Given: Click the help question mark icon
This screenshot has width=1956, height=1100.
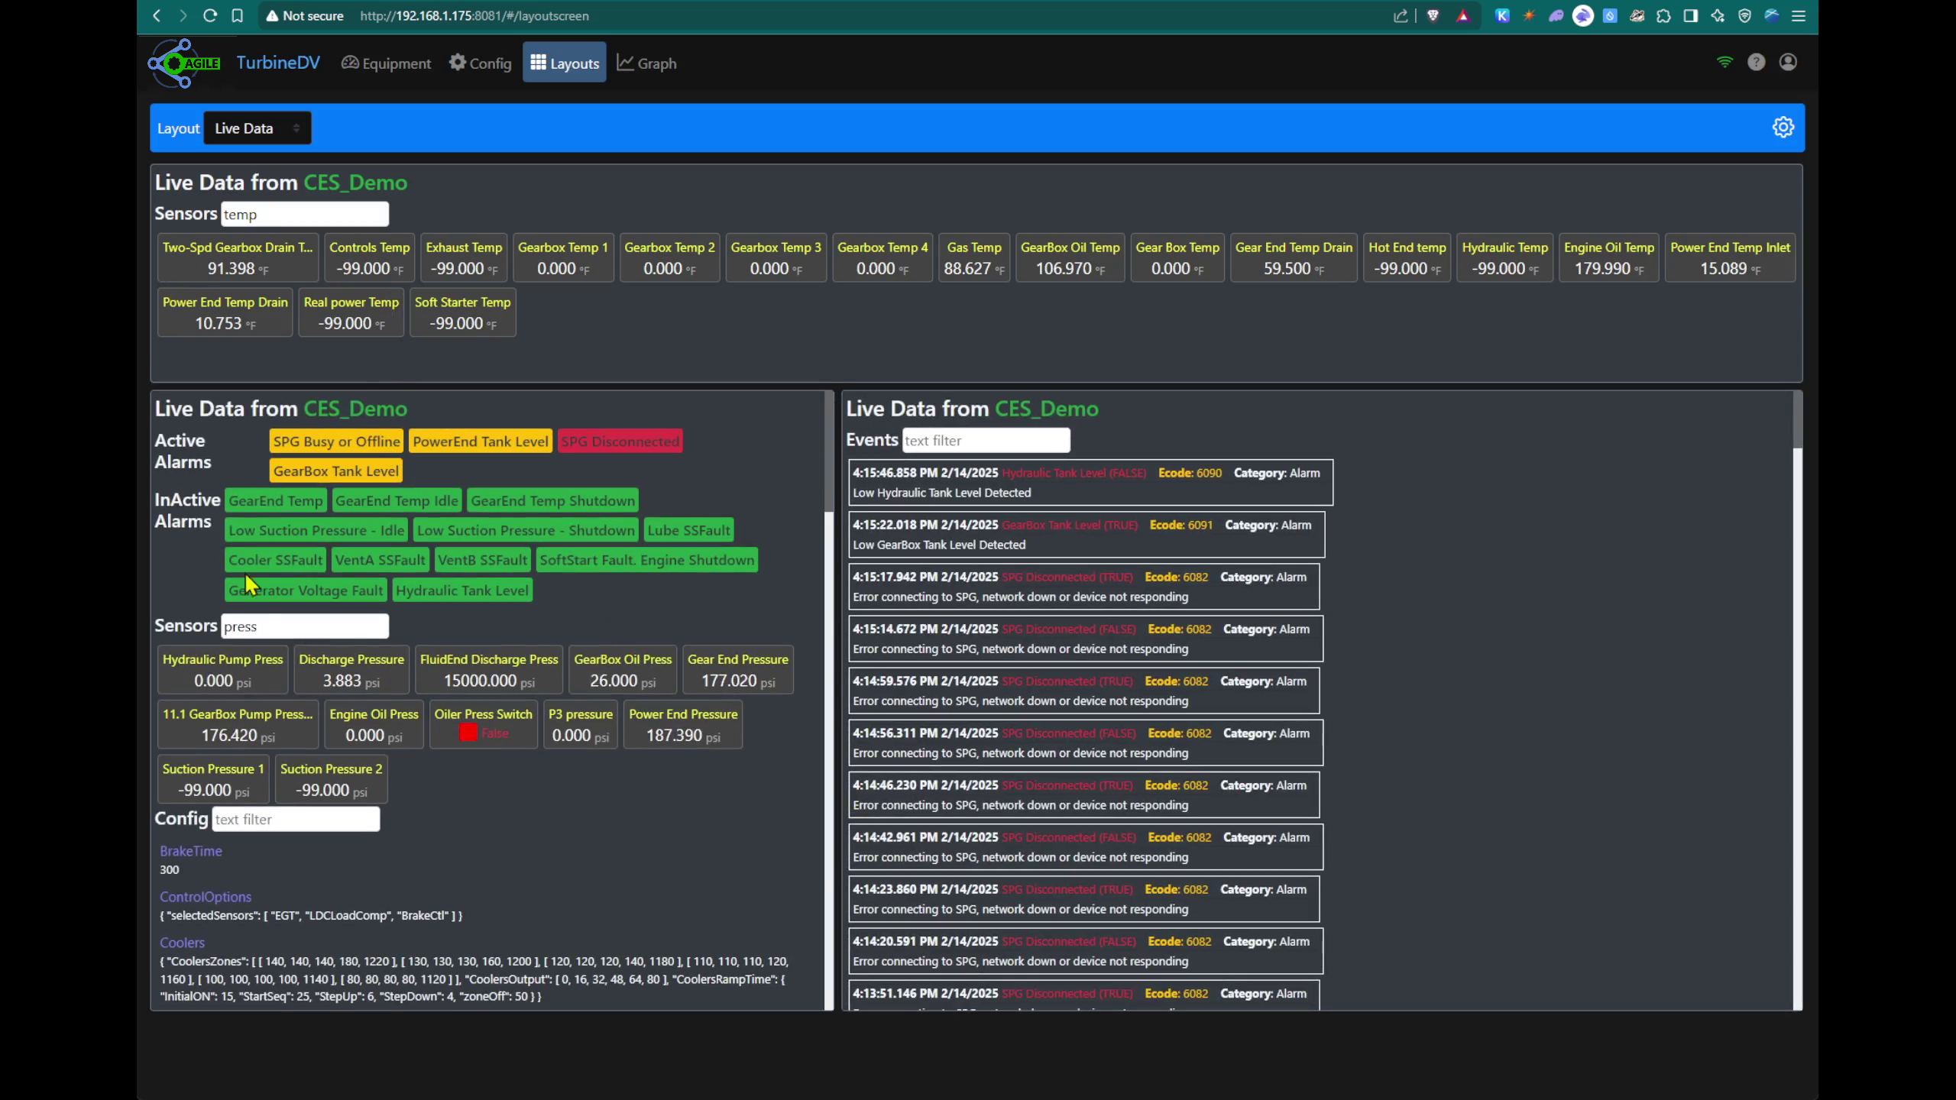Looking at the screenshot, I should coord(1757,62).
